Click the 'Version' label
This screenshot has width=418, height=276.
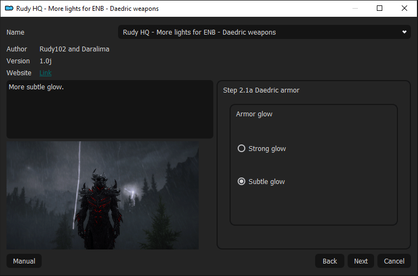(x=18, y=61)
